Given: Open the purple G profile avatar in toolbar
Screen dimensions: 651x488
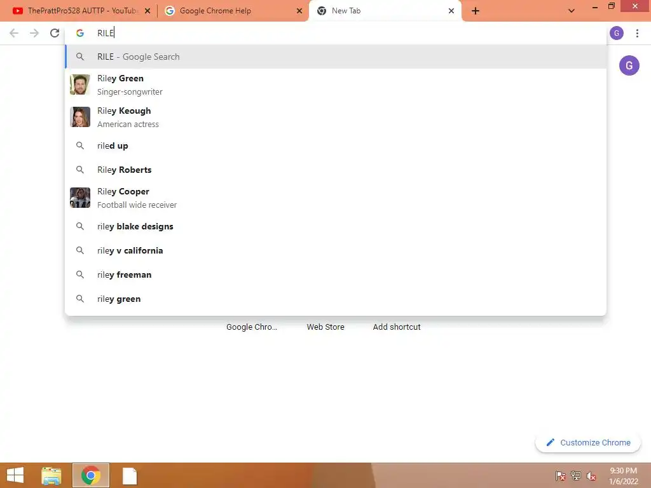Looking at the screenshot, I should [x=617, y=33].
